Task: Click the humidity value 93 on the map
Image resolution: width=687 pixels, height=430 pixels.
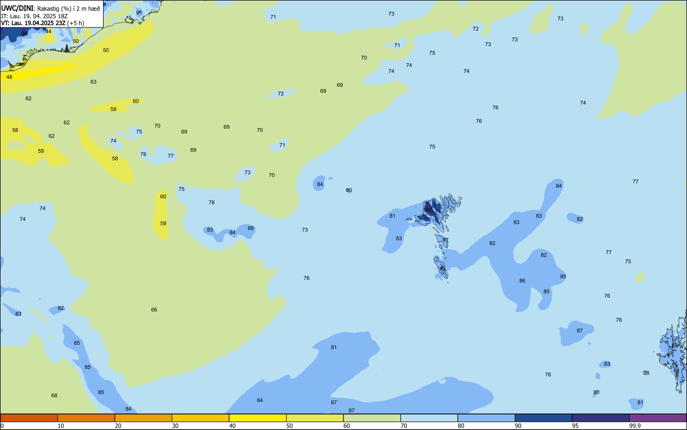Action: pyautogui.click(x=442, y=269)
